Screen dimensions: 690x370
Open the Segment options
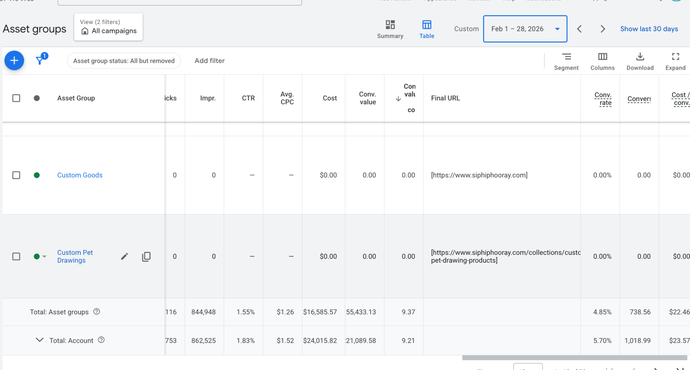[x=566, y=61]
